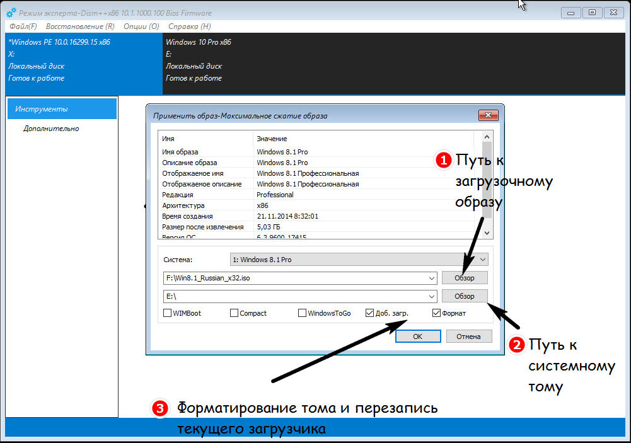Close the Применить образ dialog

point(488,115)
